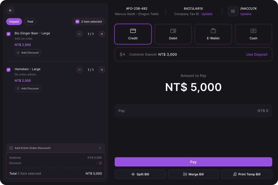The height and width of the screenshot is (185, 278).
Task: Click the orange discount info icon
Action: 100,163
